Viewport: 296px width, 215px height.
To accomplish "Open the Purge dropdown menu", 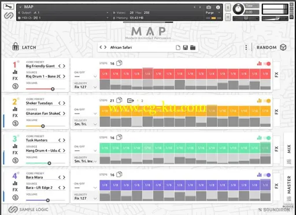I will [x=213, y=13].
